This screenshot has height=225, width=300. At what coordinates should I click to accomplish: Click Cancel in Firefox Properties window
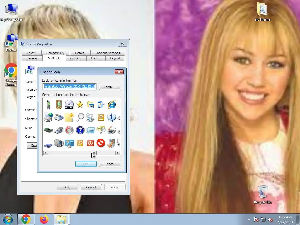click(x=91, y=187)
